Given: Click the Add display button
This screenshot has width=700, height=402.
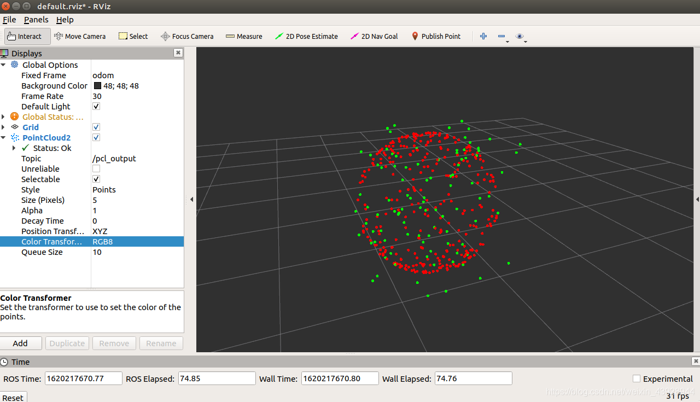Looking at the screenshot, I should (20, 343).
